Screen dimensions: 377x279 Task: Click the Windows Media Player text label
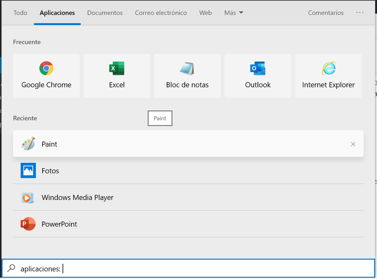77,197
